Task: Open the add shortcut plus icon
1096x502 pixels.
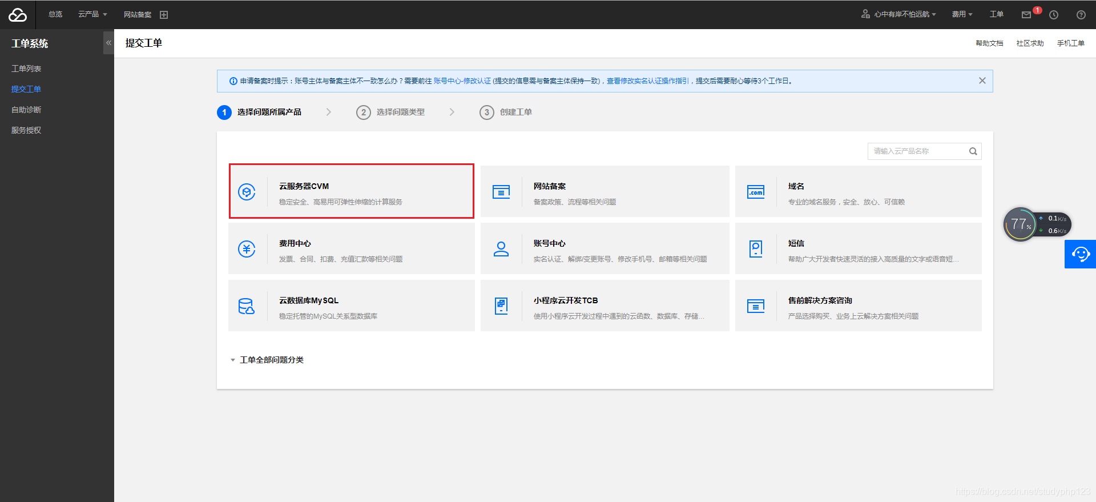Action: [164, 15]
